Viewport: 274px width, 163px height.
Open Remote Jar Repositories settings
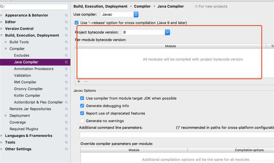pyautogui.click(x=30, y=109)
